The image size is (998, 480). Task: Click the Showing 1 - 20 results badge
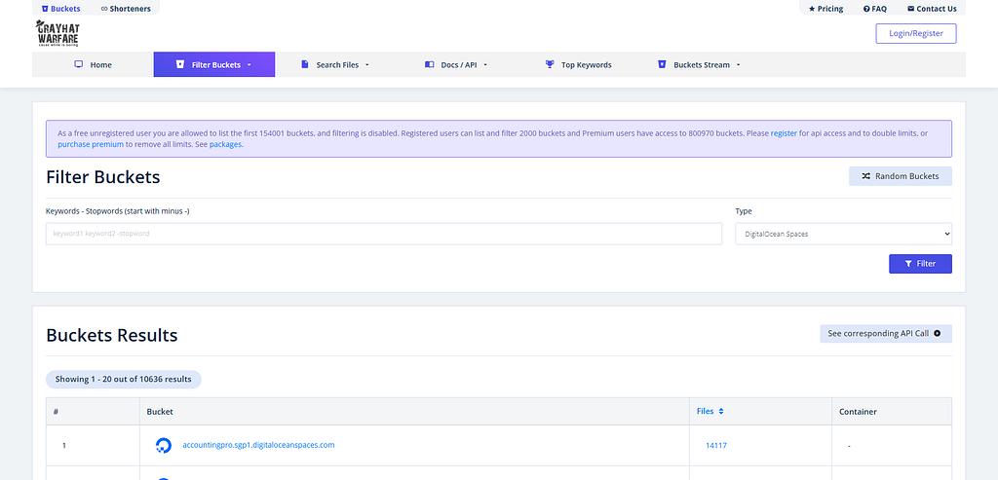coord(124,379)
